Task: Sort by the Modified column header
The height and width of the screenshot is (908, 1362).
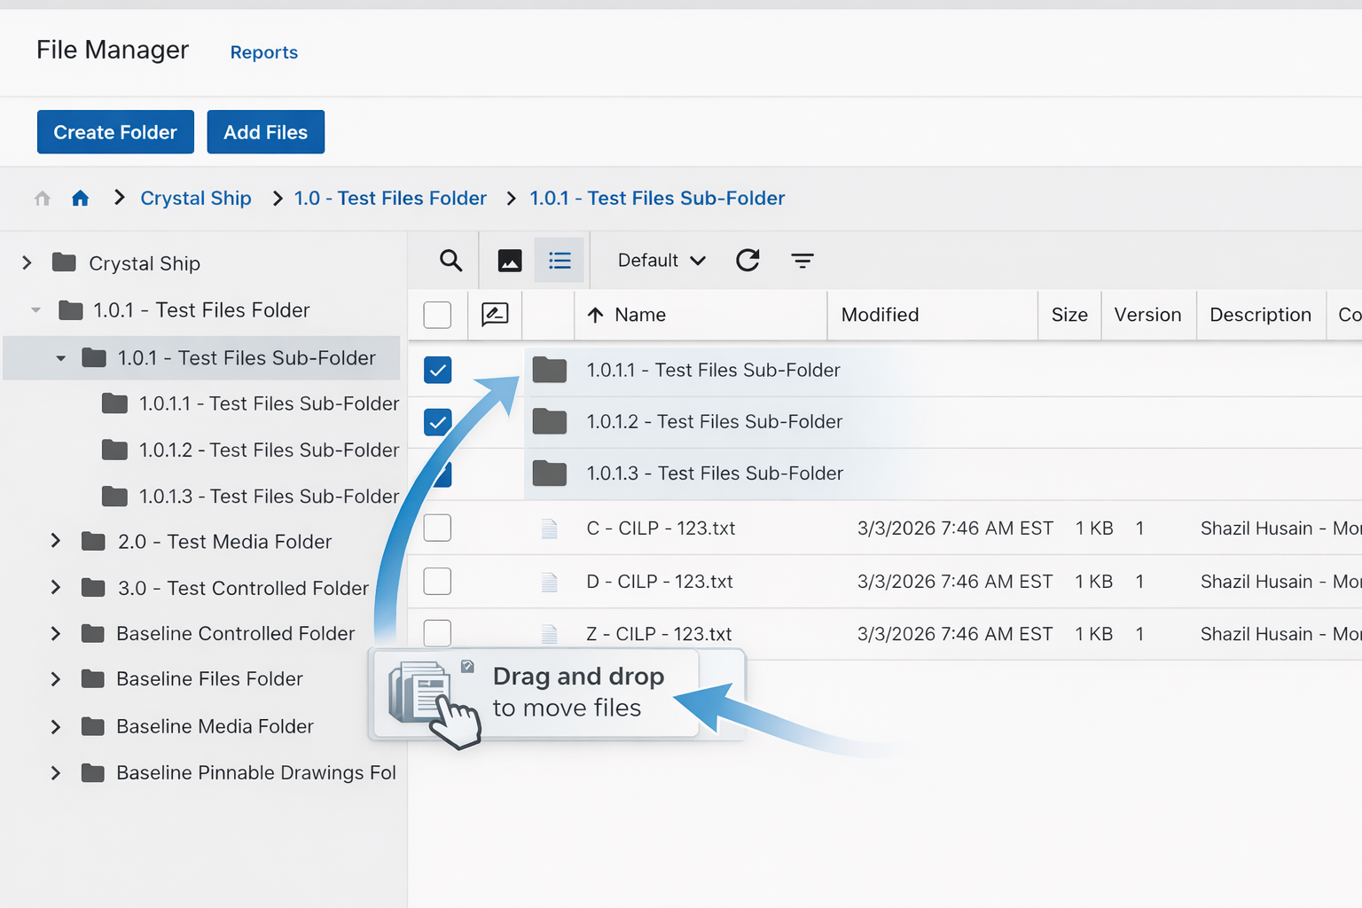Action: click(880, 315)
